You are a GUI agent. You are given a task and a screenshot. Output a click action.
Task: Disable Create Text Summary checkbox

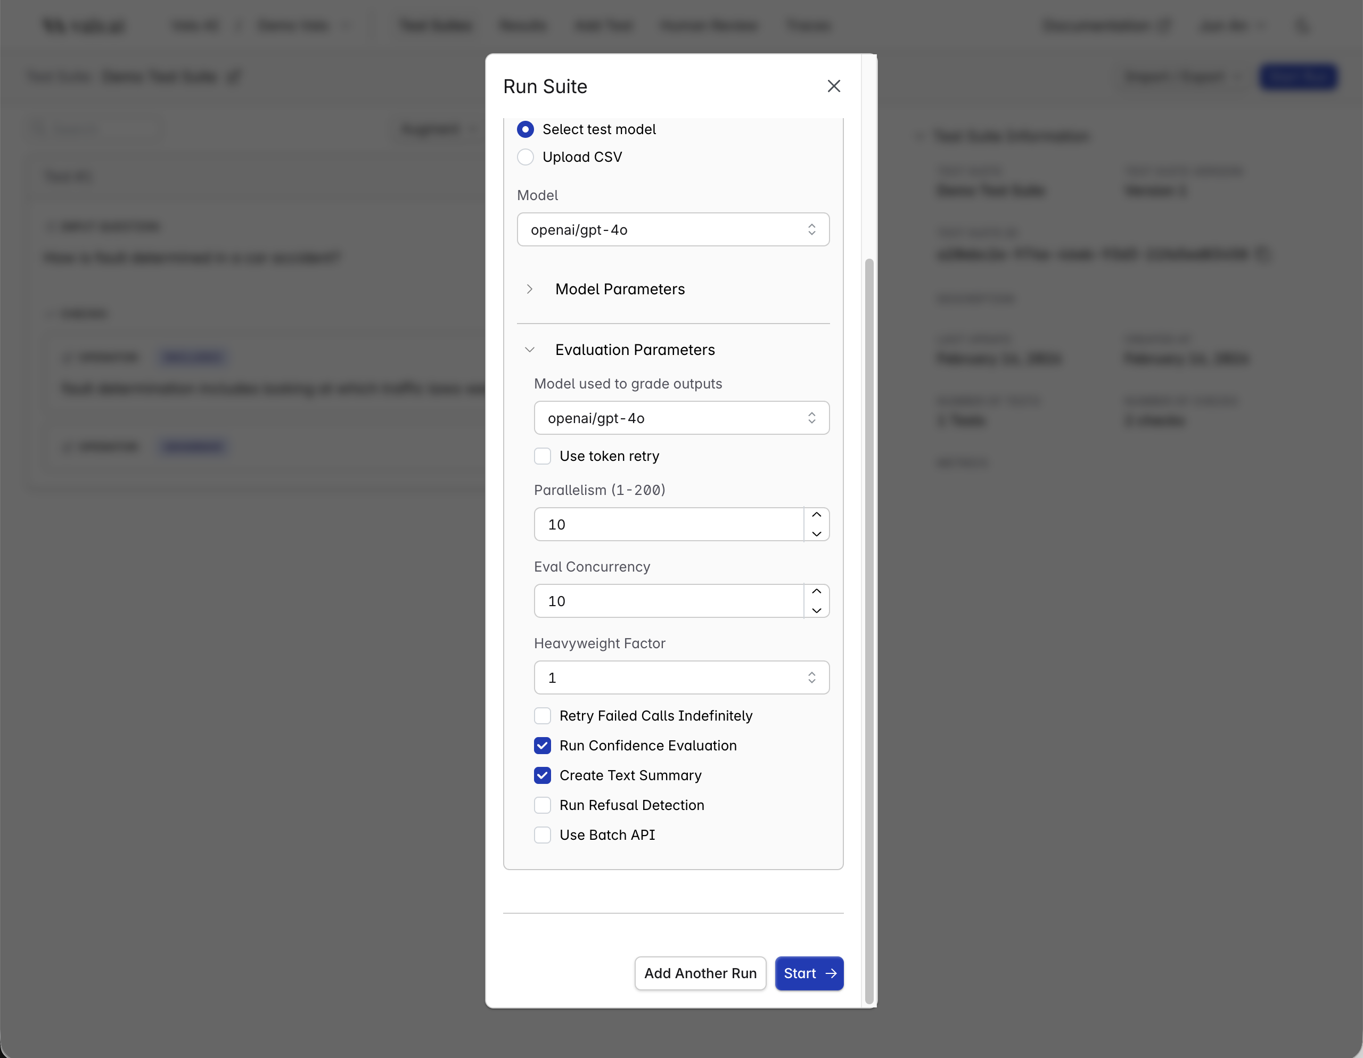[x=543, y=775]
